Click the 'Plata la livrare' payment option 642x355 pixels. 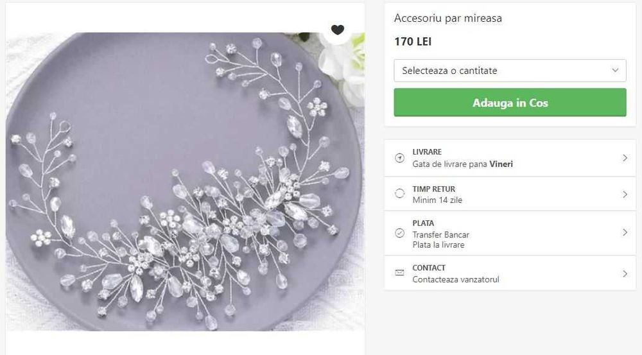[438, 245]
